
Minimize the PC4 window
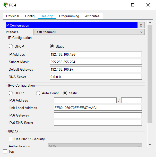pyautogui.click(x=118, y=5)
